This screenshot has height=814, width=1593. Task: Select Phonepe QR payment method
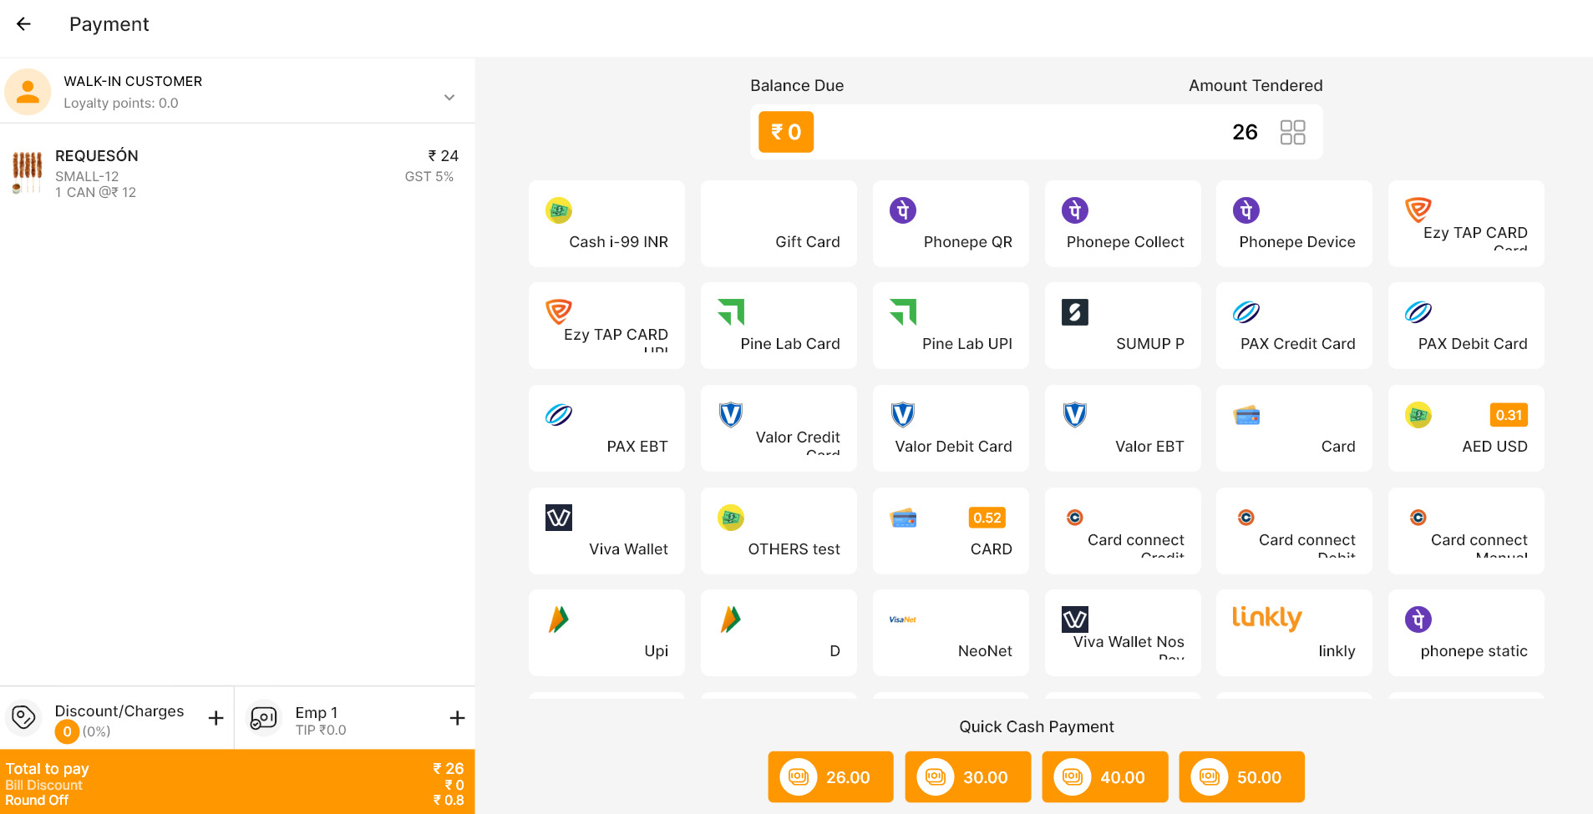(951, 224)
